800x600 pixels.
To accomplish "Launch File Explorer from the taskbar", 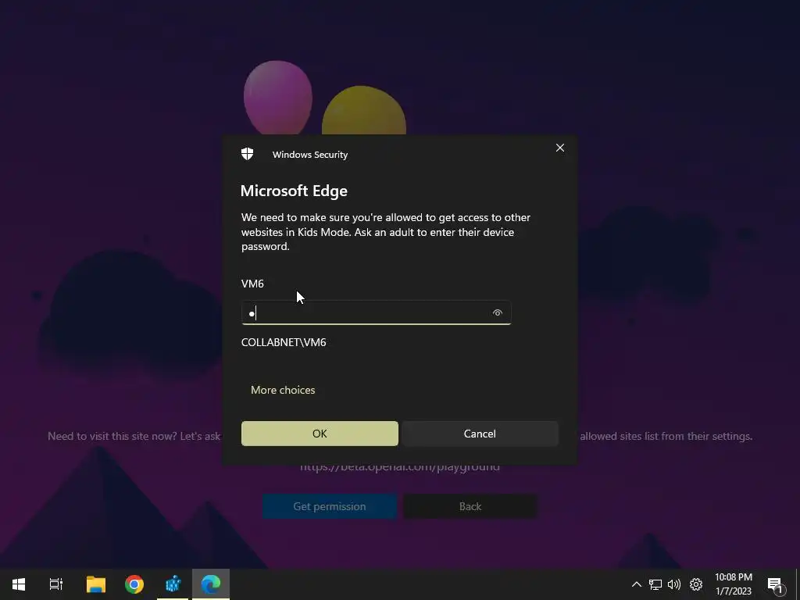I will pyautogui.click(x=95, y=584).
